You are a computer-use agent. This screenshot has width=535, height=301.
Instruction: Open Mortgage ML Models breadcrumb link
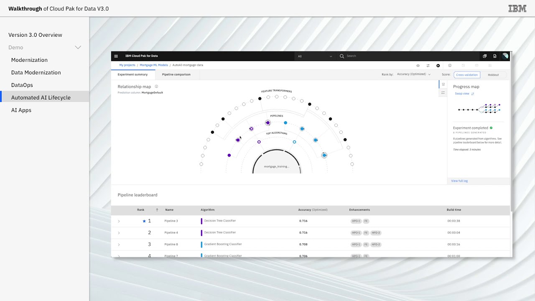coord(154,65)
